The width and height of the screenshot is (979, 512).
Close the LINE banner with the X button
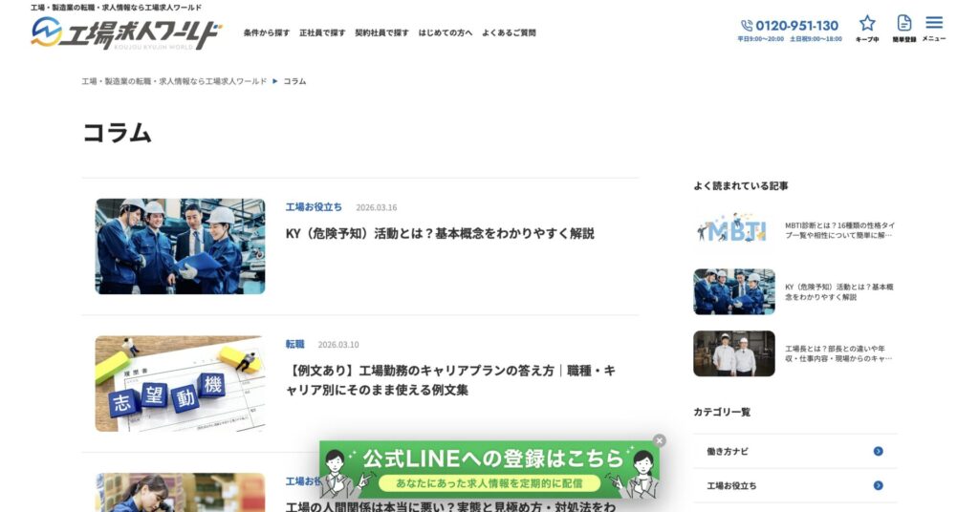click(660, 441)
